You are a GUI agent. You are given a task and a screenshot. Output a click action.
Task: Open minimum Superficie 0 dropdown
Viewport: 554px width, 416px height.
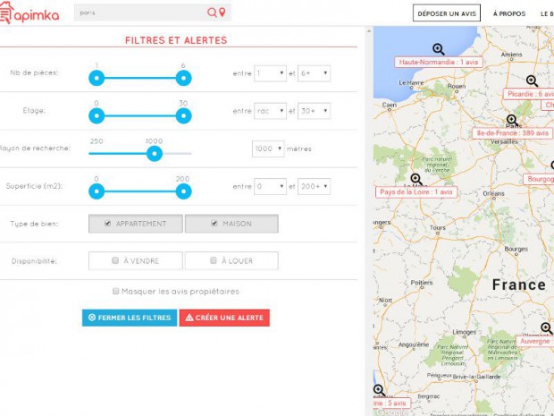270,186
